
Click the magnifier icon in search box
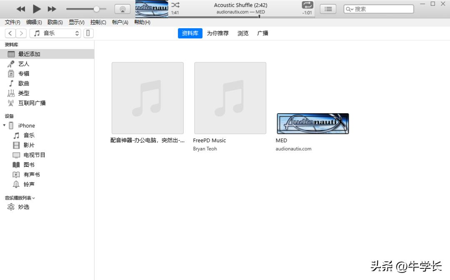coord(348,8)
